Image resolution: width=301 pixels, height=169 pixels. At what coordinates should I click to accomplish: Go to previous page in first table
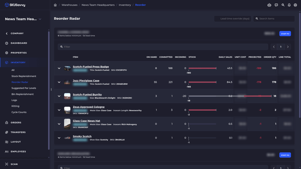click(x=274, y=47)
